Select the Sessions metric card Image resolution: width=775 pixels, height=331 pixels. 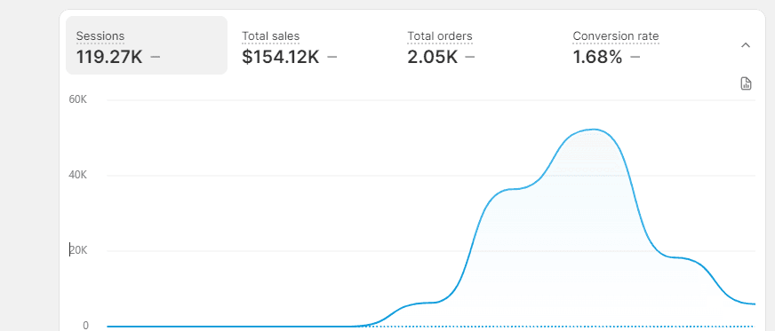[x=147, y=45]
